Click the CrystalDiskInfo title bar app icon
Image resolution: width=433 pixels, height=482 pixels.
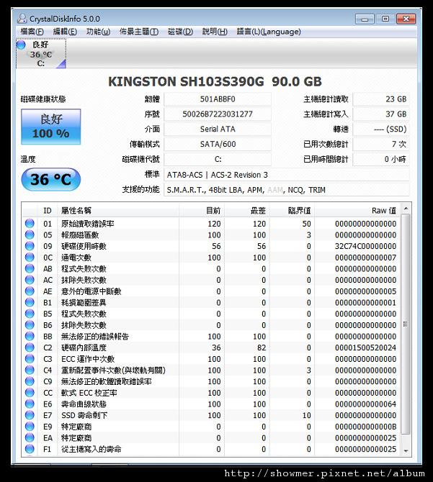[22, 19]
